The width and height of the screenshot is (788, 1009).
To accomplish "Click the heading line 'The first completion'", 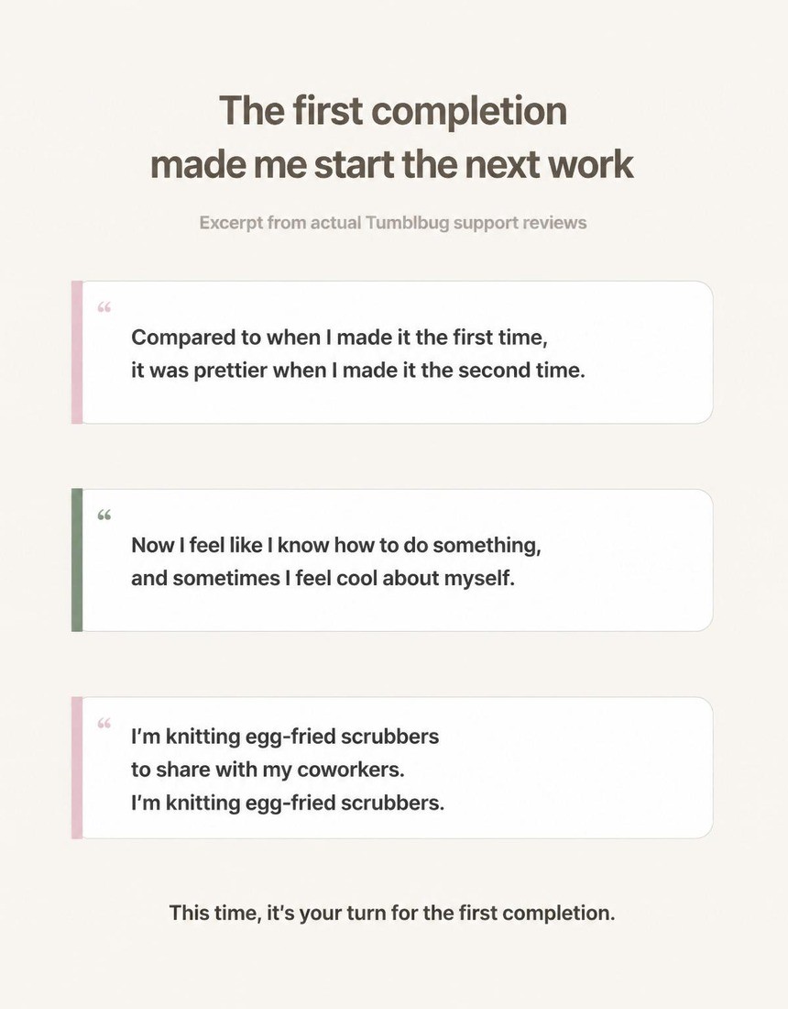I will 393,111.
